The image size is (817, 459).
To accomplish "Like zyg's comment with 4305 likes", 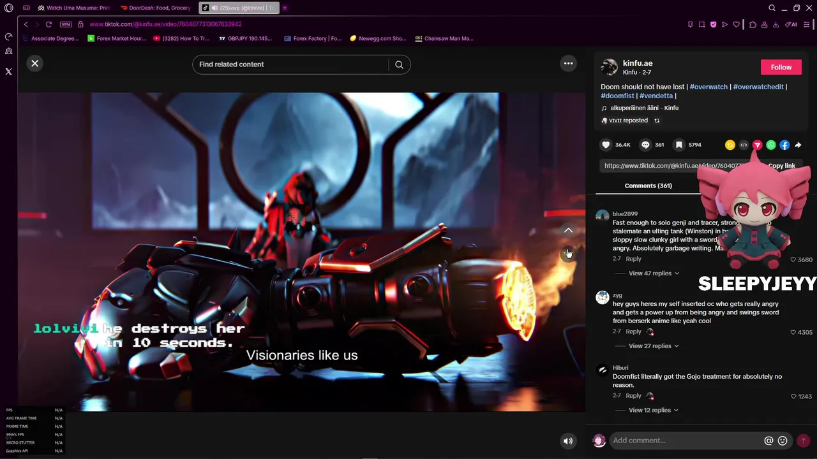I will point(793,332).
